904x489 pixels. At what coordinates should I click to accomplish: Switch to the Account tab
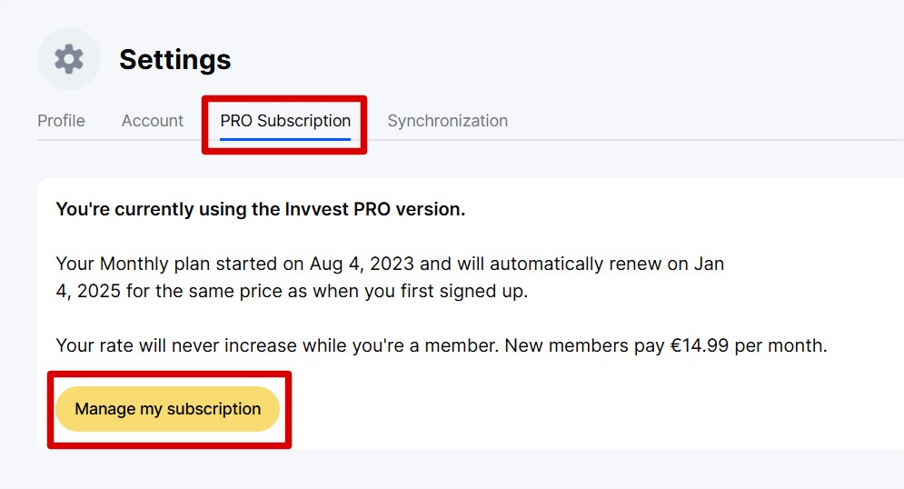pyautogui.click(x=153, y=121)
